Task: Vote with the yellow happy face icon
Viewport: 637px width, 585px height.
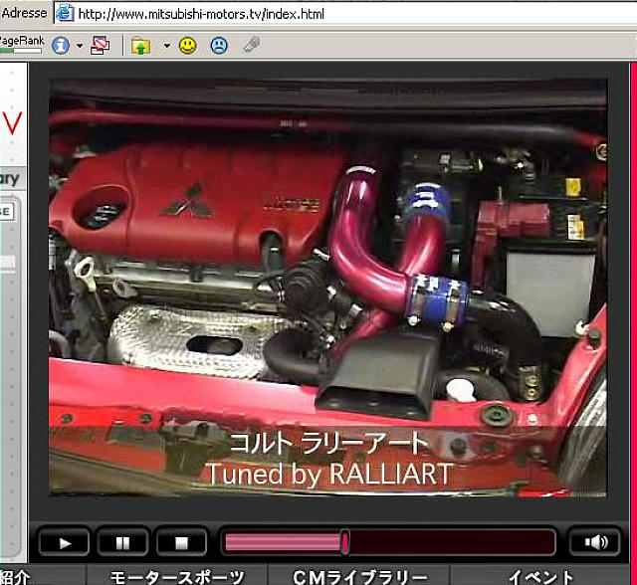Action: tap(187, 45)
